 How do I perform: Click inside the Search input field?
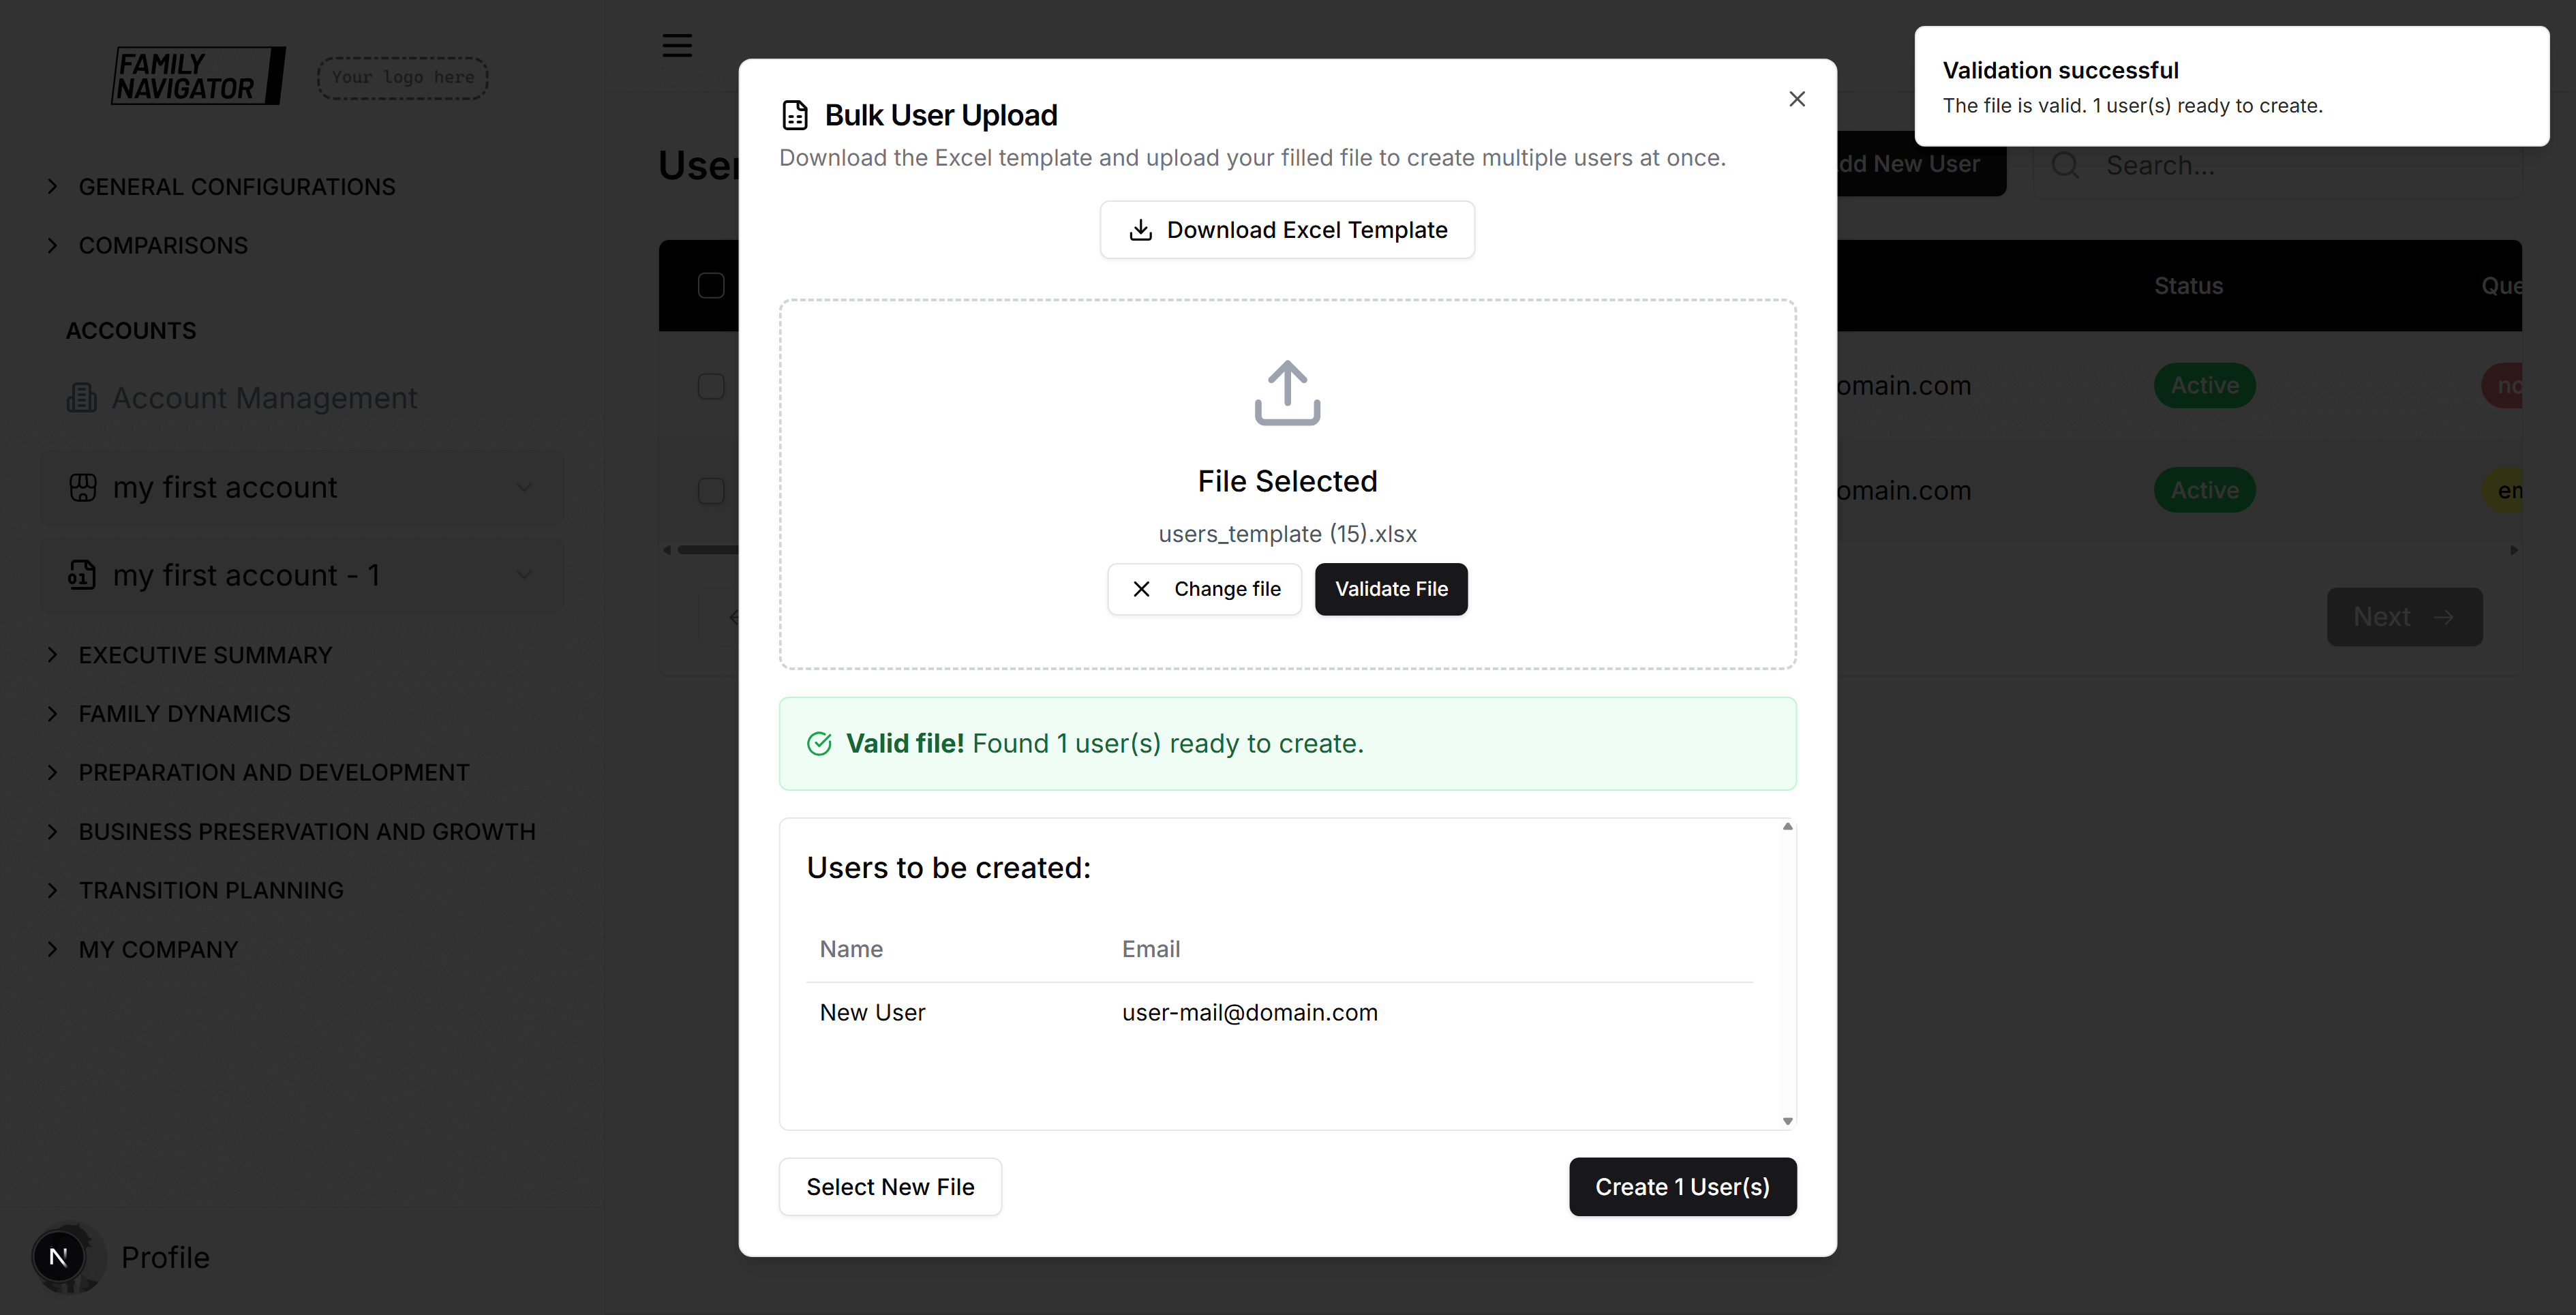(x=2220, y=165)
